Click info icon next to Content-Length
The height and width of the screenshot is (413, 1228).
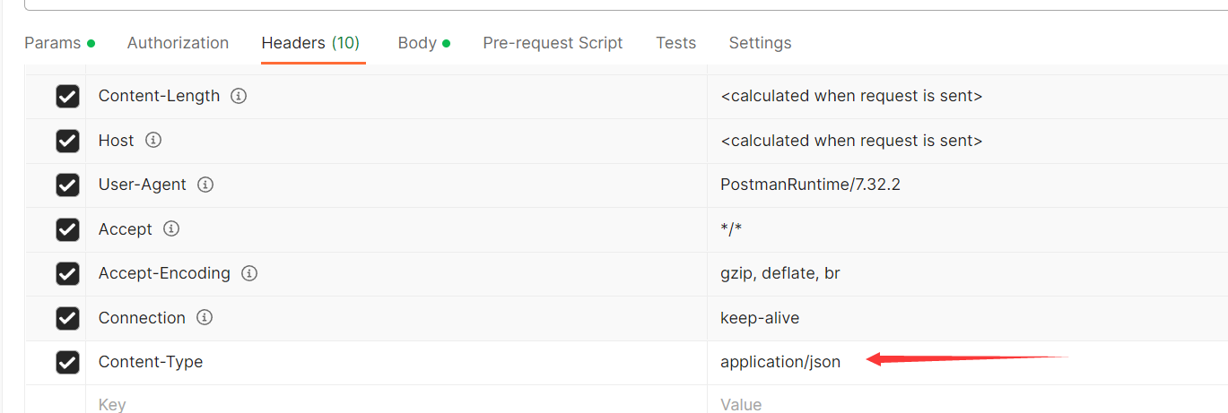pyautogui.click(x=239, y=96)
